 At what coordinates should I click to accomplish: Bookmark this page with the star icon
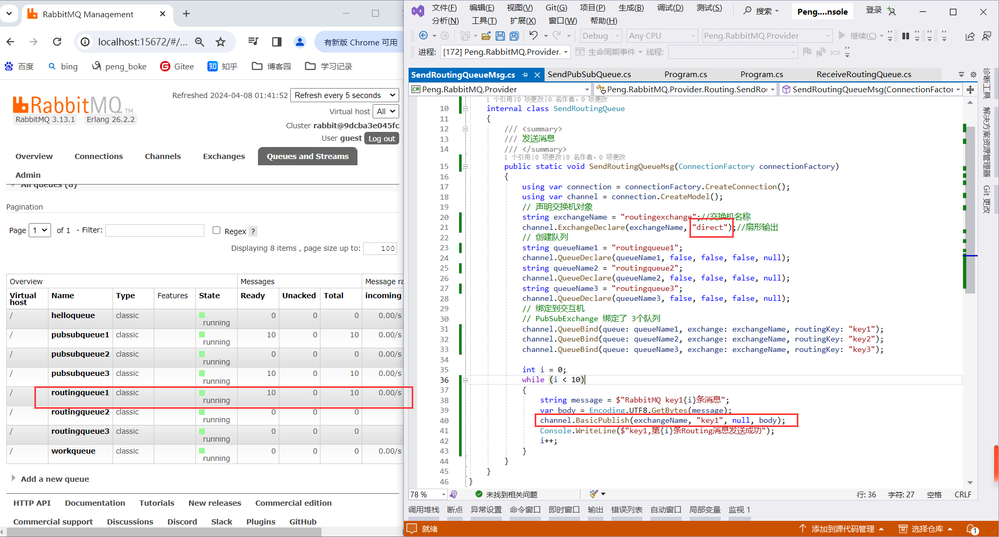click(221, 42)
